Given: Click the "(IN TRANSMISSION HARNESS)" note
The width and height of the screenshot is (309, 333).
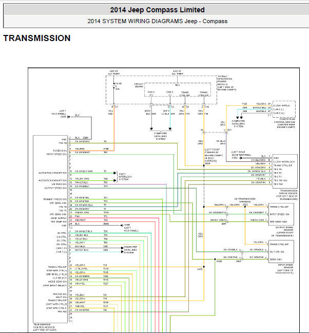Looking at the screenshot, I should pyautogui.click(x=245, y=200).
